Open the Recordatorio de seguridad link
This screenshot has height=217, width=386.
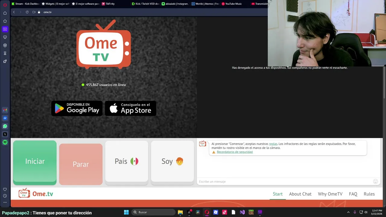(x=235, y=152)
